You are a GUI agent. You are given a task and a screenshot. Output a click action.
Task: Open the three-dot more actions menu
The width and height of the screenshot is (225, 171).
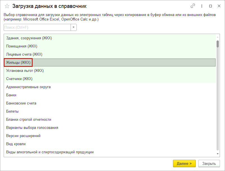[202, 6]
